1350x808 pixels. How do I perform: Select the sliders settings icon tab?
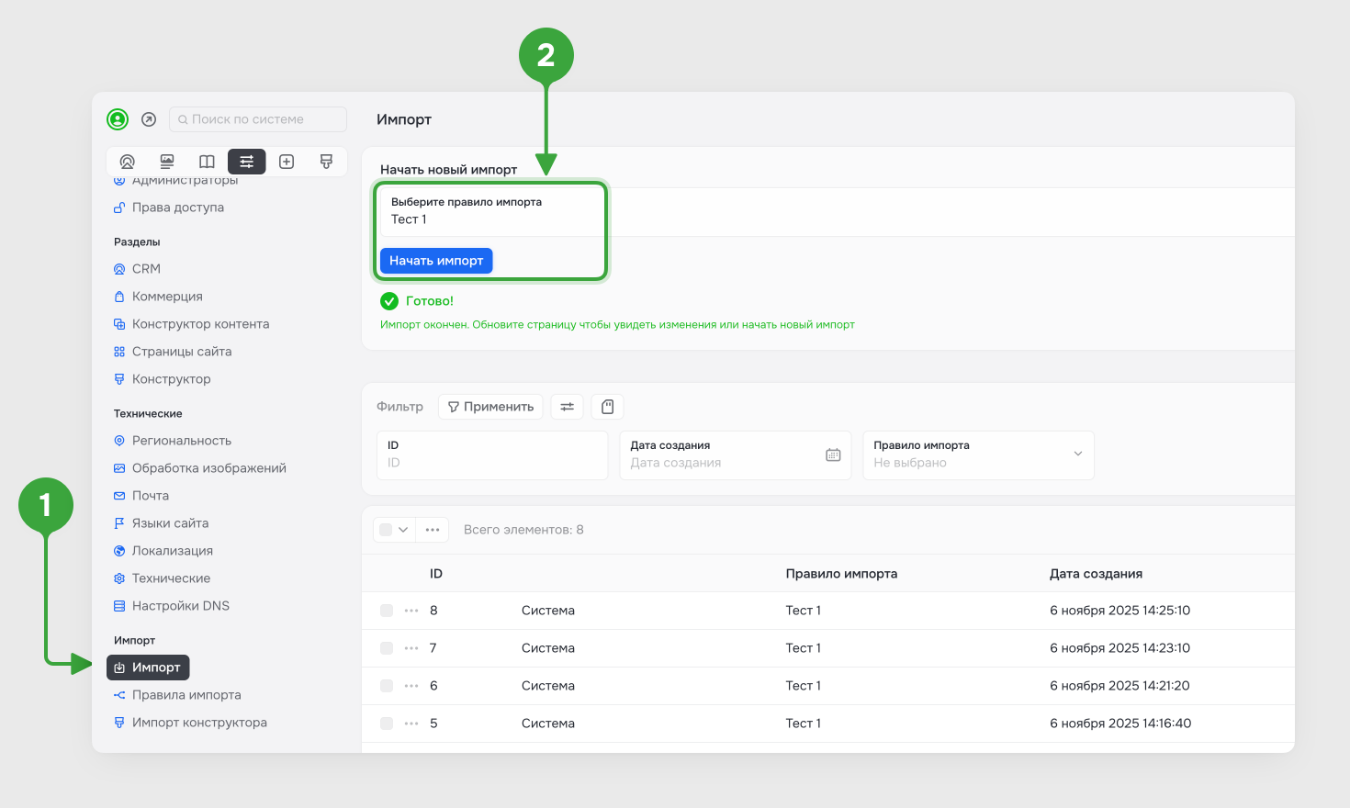click(247, 162)
